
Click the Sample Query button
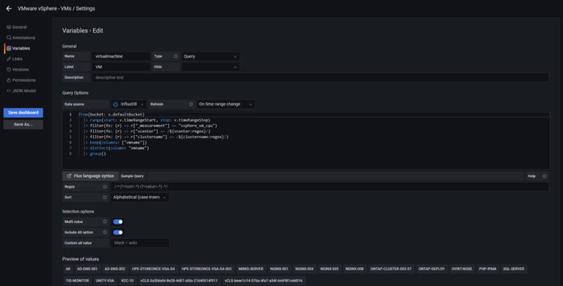[132, 176]
